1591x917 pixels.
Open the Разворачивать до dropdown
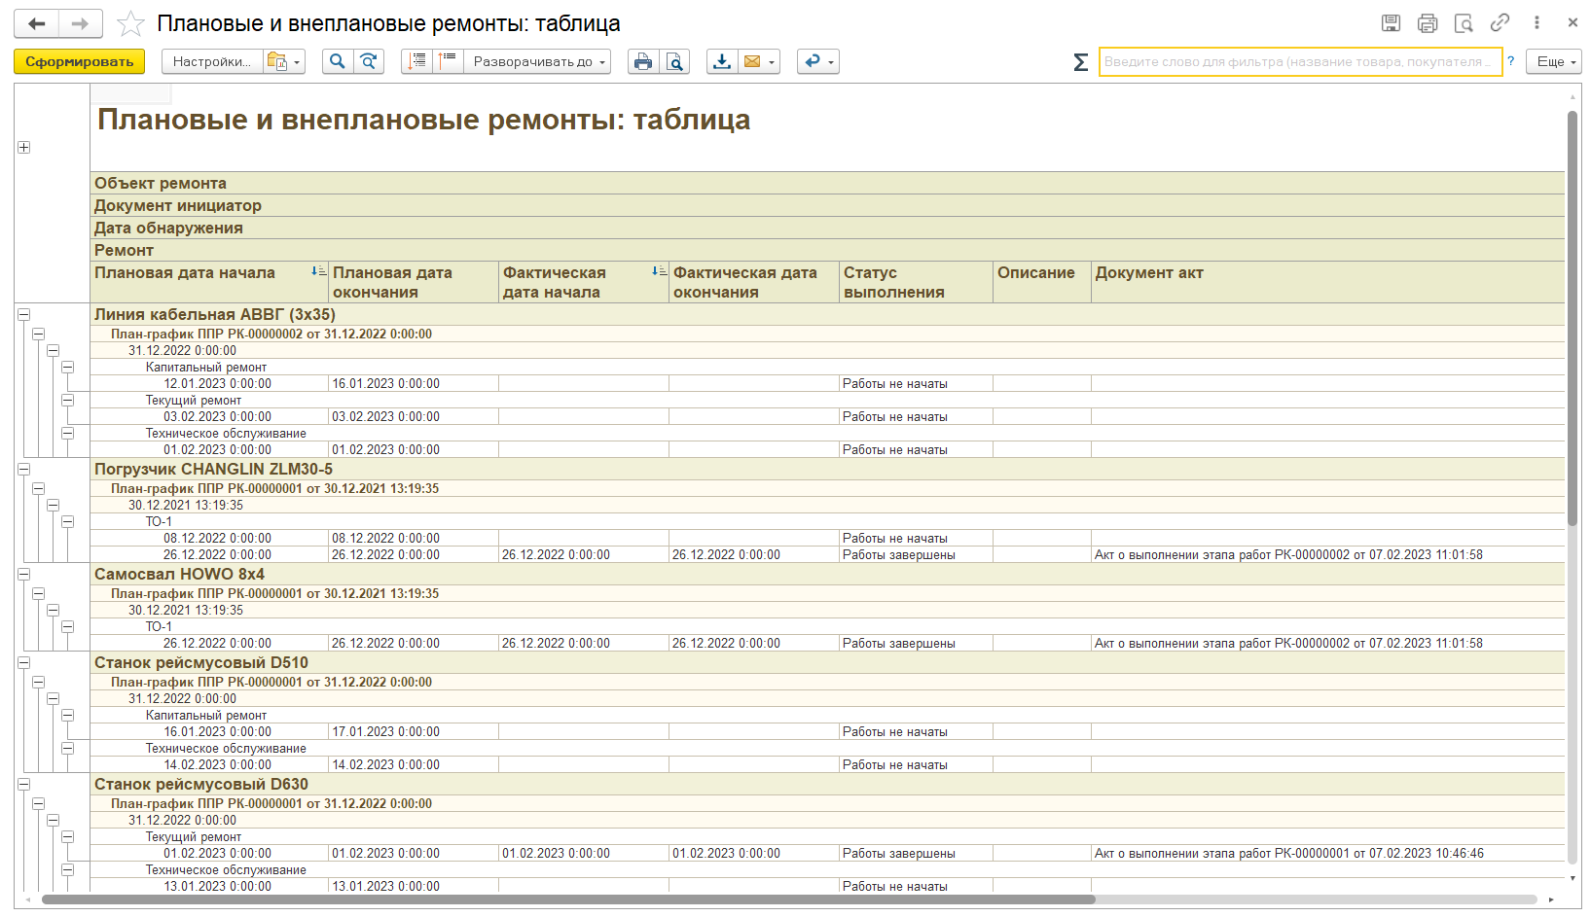pyautogui.click(x=538, y=61)
